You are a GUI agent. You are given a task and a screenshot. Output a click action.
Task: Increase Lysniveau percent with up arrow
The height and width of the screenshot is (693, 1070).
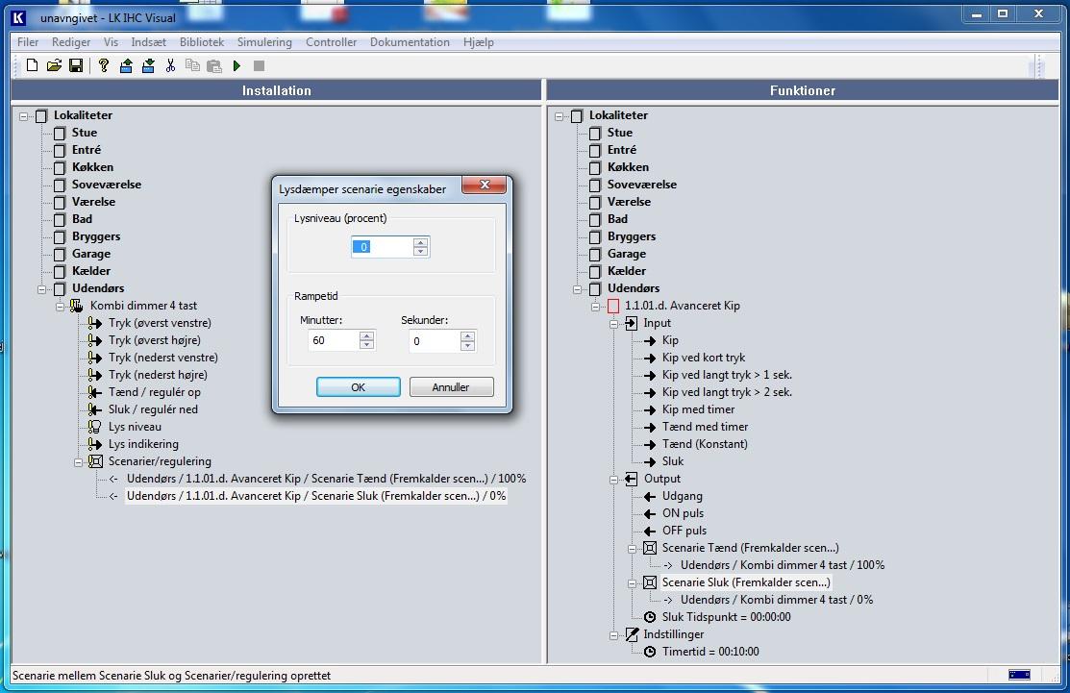pyautogui.click(x=420, y=242)
